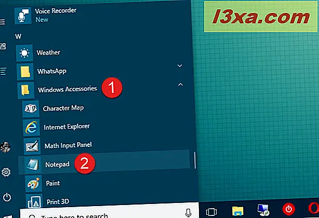The width and height of the screenshot is (319, 218).
Task: Click the Math Input Panel icon
Action: click(x=32, y=146)
